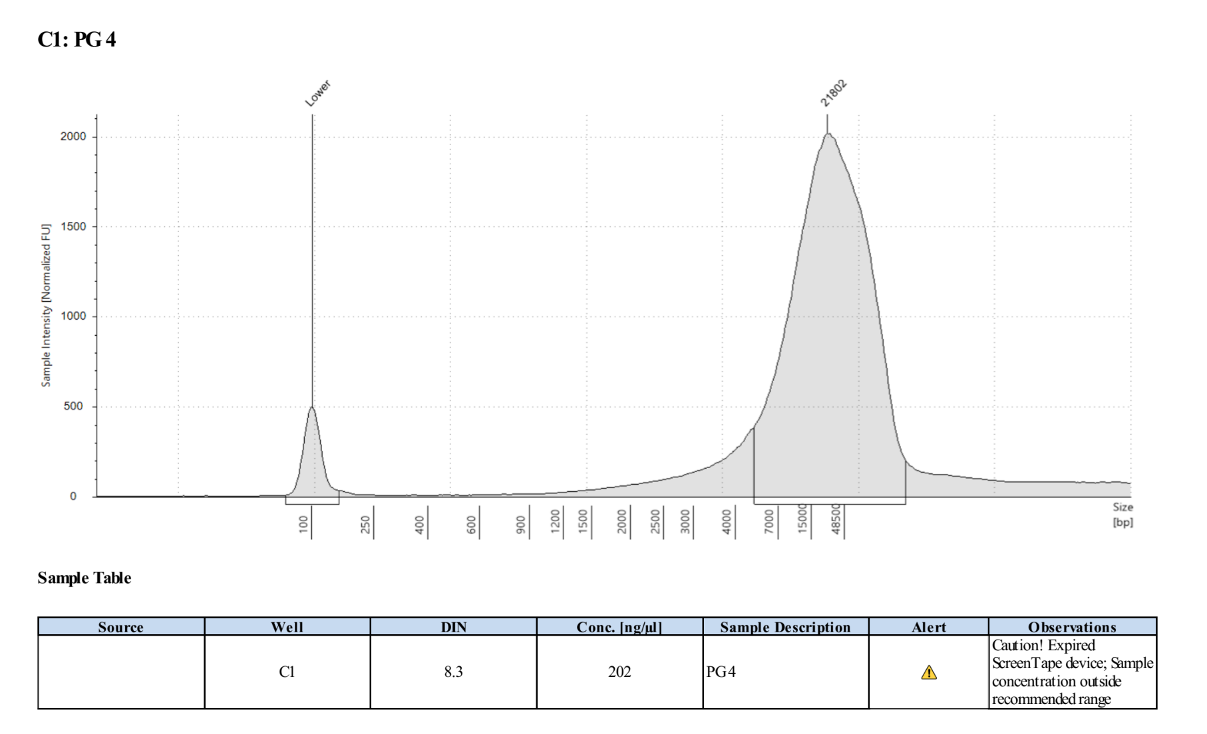Click the 900 bp size tick label

(521, 524)
